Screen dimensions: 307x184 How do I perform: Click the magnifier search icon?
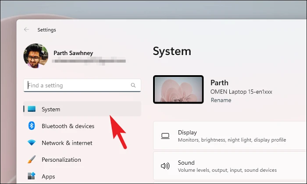133,85
